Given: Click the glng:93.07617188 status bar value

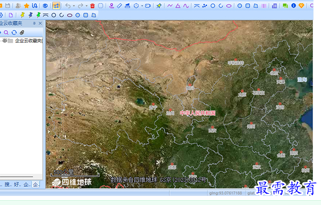Looking at the screenshot, I should [x=226, y=193].
